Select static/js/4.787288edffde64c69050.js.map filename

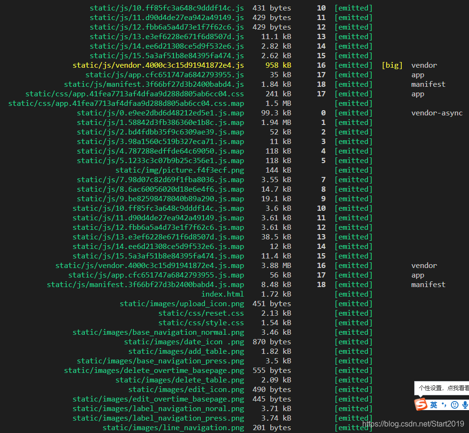(160, 151)
